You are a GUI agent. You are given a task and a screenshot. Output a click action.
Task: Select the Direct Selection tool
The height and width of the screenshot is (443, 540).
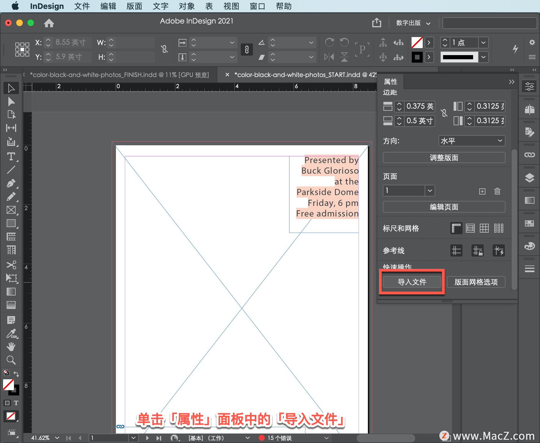(x=11, y=101)
